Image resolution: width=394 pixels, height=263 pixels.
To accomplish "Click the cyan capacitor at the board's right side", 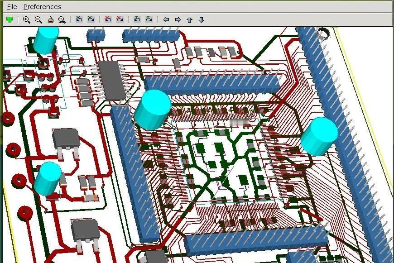I will click(319, 136).
